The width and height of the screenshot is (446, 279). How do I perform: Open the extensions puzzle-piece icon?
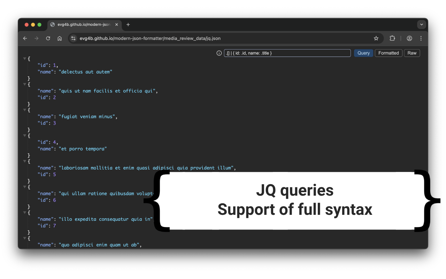coord(392,38)
